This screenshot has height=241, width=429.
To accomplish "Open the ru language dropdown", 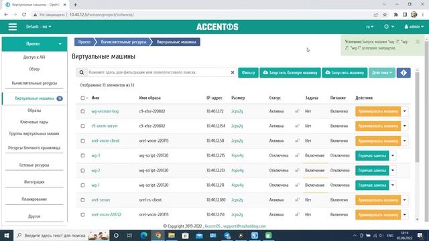I will tap(369, 27).
